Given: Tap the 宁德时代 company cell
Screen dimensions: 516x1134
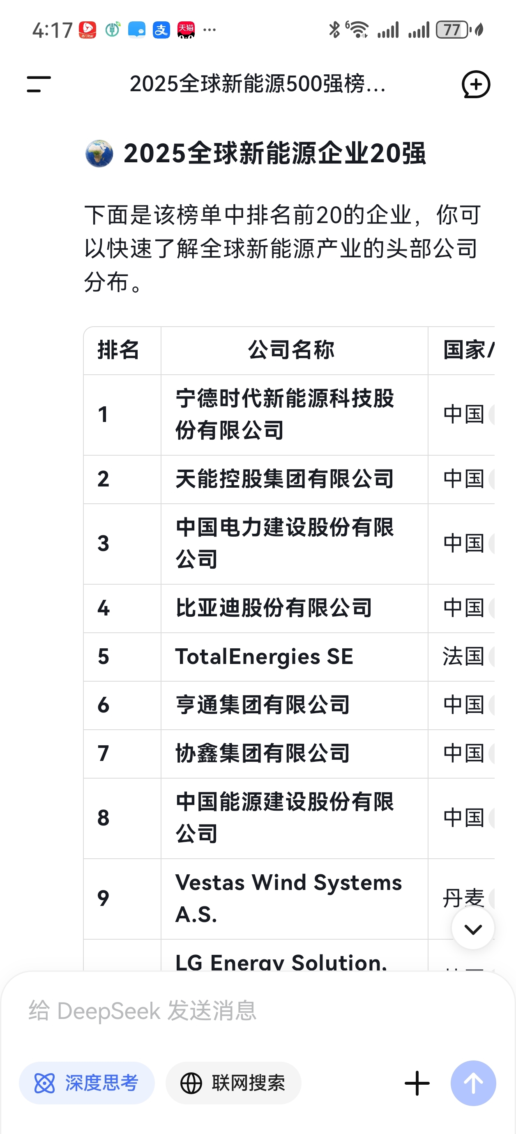Looking at the screenshot, I should pos(284,414).
